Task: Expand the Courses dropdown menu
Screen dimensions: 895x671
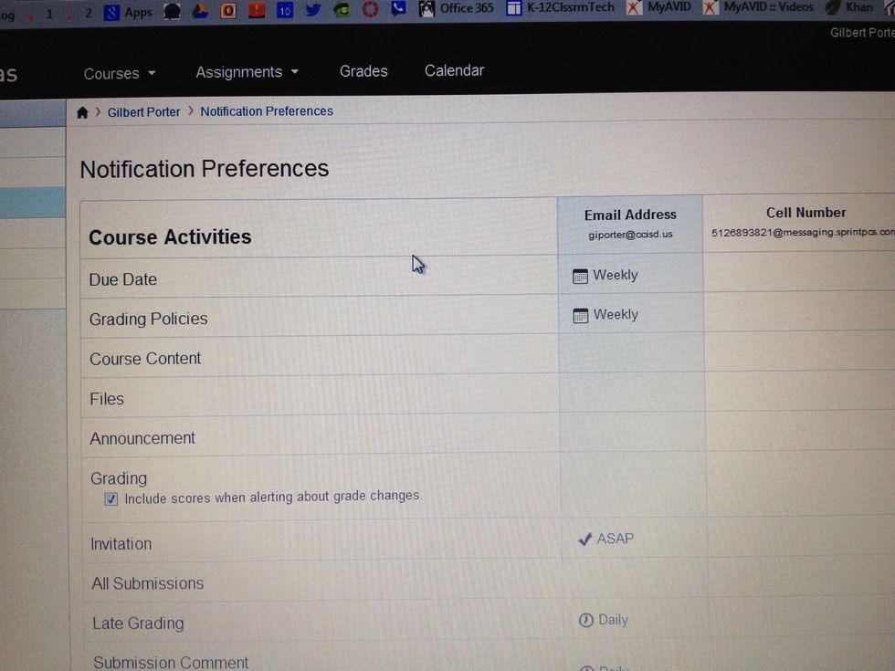Action: [x=120, y=74]
